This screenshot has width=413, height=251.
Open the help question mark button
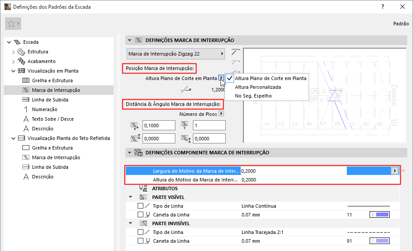point(383,7)
